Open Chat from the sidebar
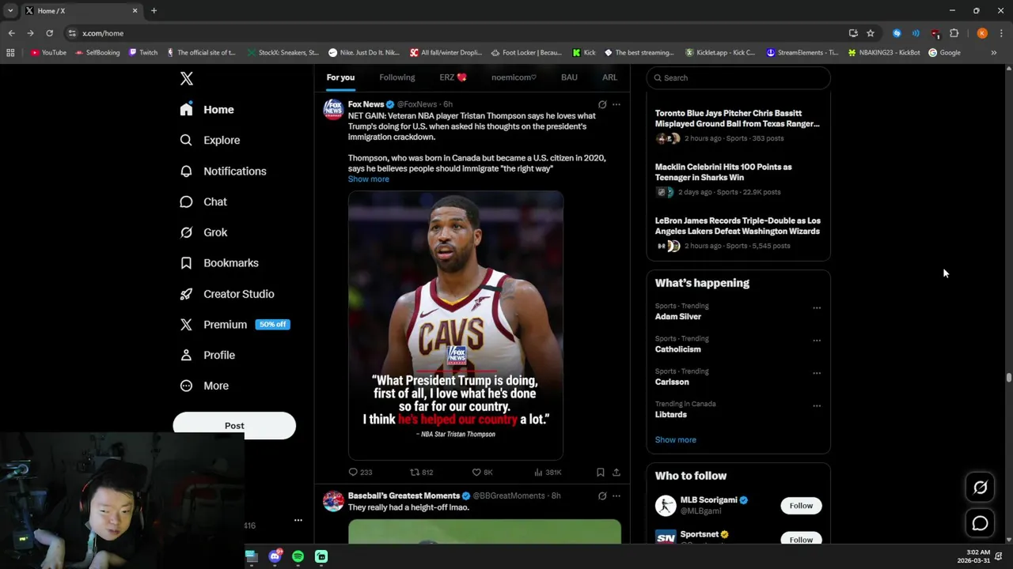Screen dimensions: 1013x569 203,202
